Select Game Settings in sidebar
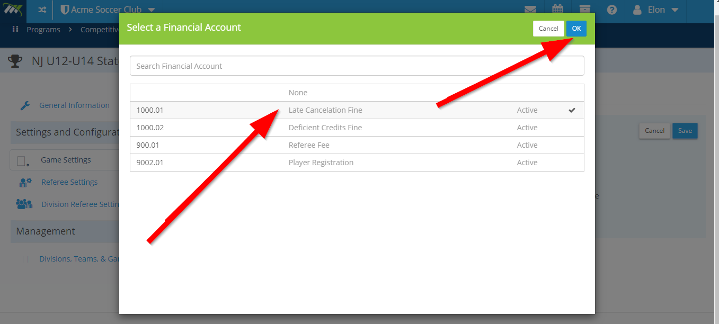719x324 pixels. pos(66,160)
